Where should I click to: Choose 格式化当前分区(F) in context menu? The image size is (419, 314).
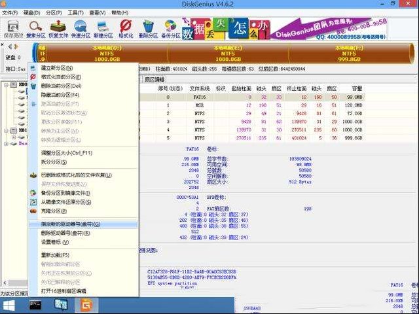tap(83, 77)
